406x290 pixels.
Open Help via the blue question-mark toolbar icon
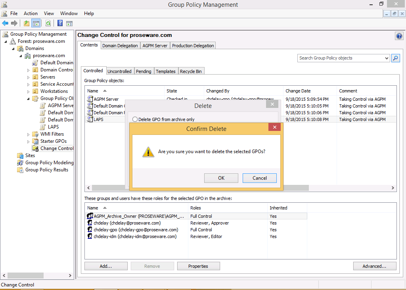click(60, 23)
